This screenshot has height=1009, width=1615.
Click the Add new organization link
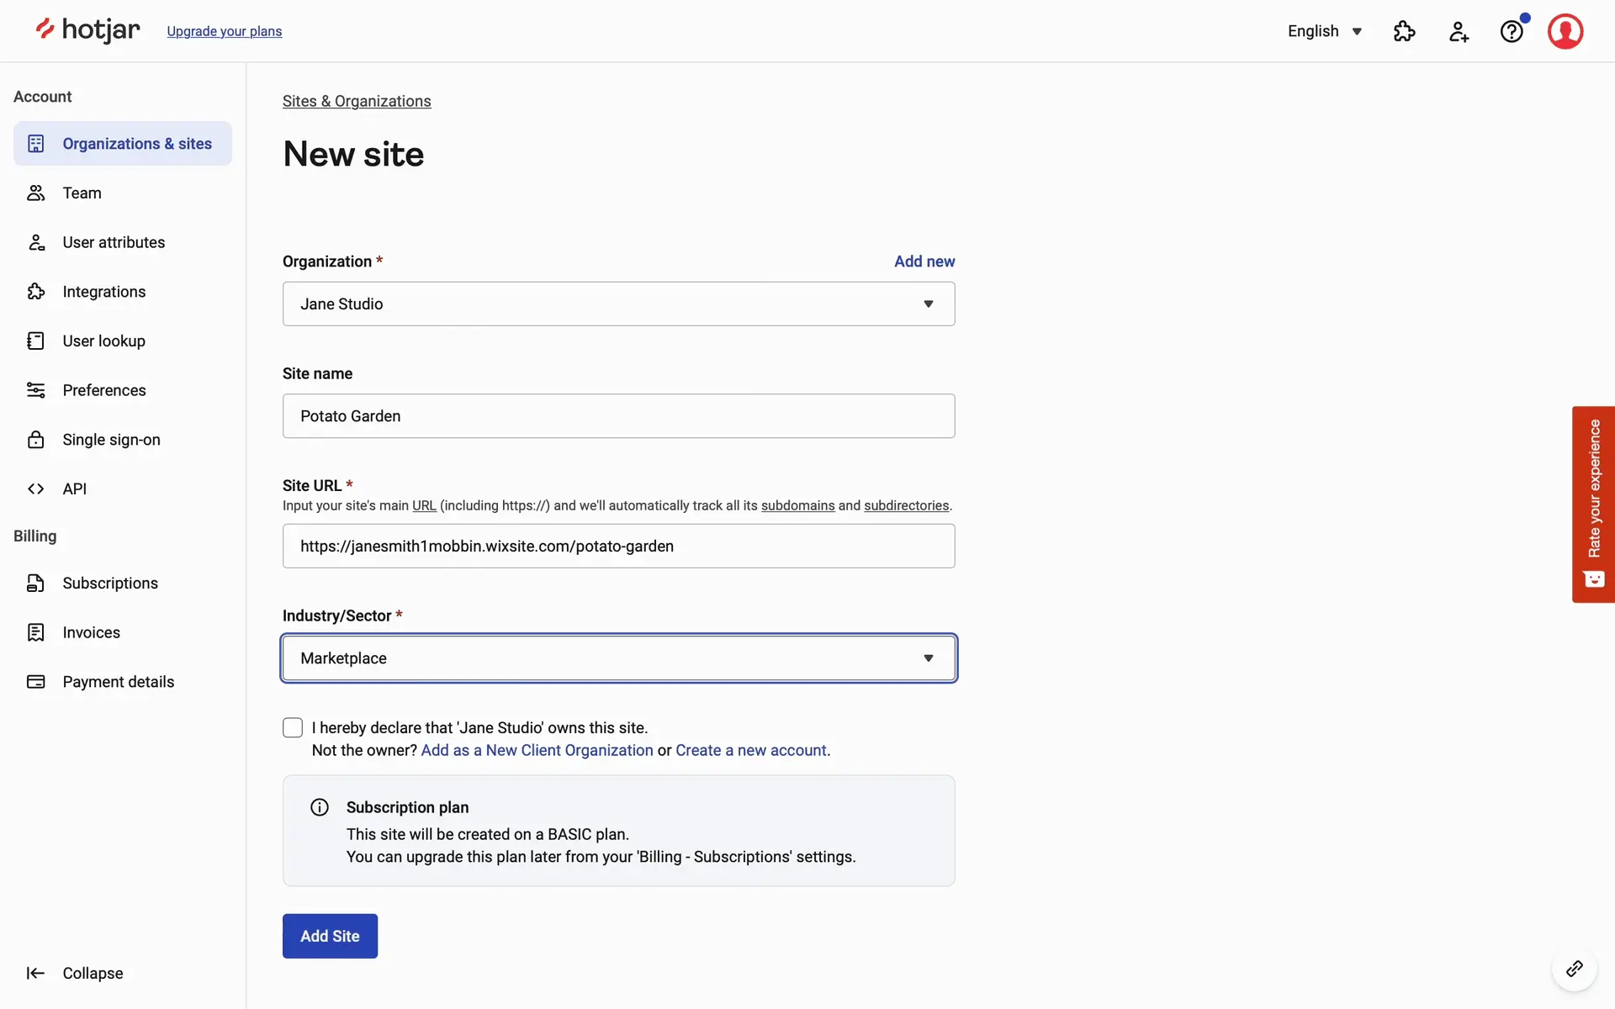click(924, 261)
